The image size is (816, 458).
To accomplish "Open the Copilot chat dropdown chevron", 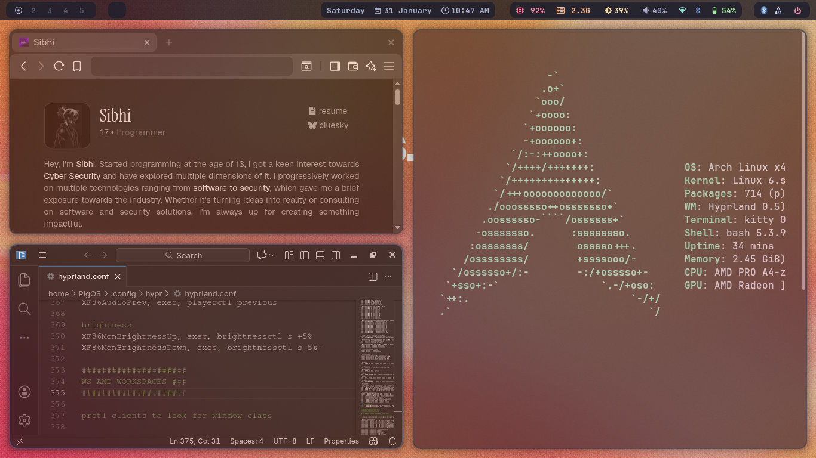I will coord(271,255).
